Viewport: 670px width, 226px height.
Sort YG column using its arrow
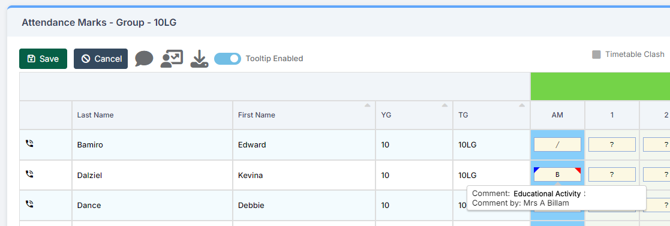pos(445,105)
